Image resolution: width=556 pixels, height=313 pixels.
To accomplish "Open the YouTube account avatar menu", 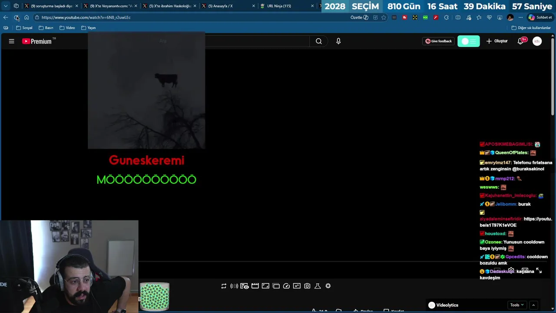I will pos(537,41).
